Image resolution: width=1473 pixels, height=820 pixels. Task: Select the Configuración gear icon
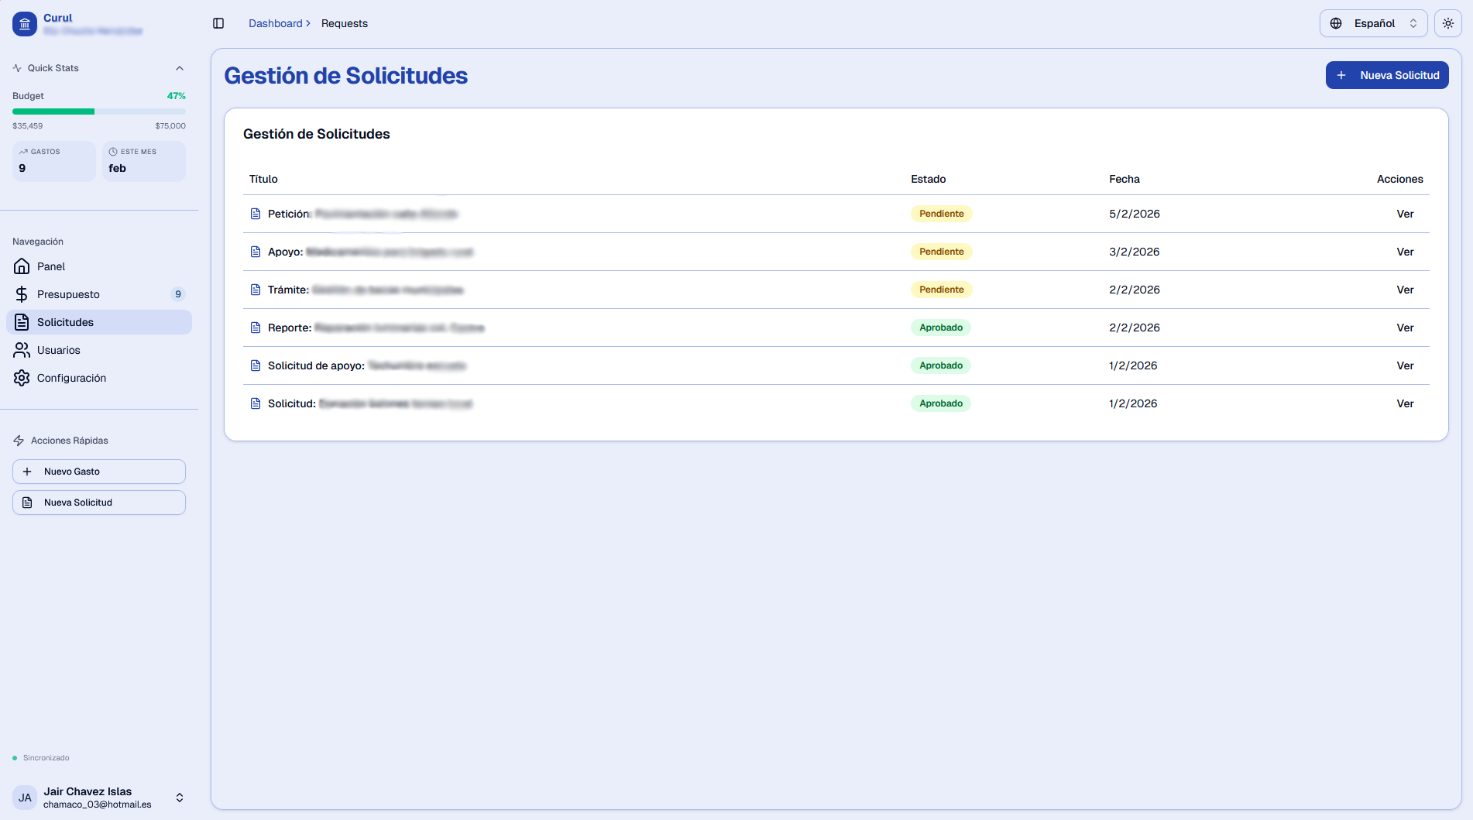[22, 378]
